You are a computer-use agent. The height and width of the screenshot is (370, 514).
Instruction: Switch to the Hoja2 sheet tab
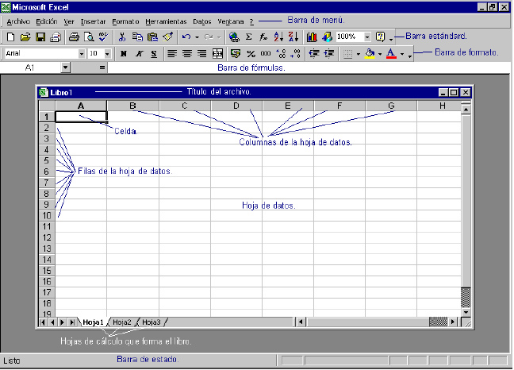pyautogui.click(x=121, y=322)
